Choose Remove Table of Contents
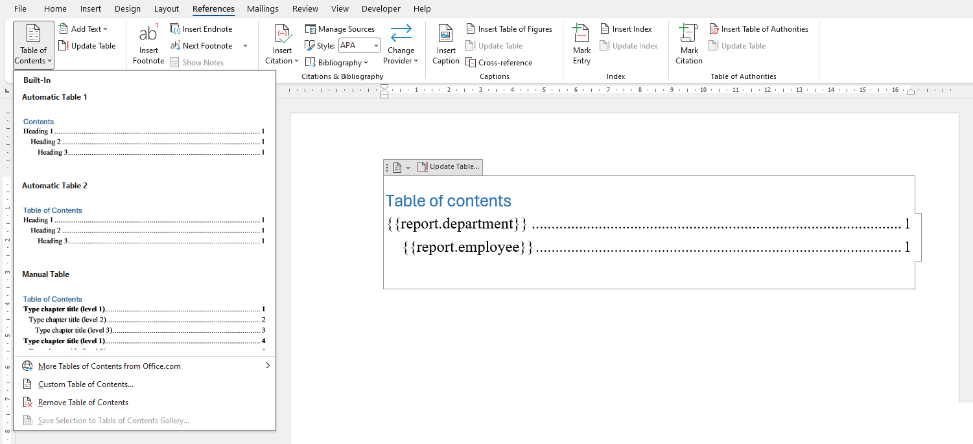Image resolution: width=973 pixels, height=444 pixels. click(145, 403)
